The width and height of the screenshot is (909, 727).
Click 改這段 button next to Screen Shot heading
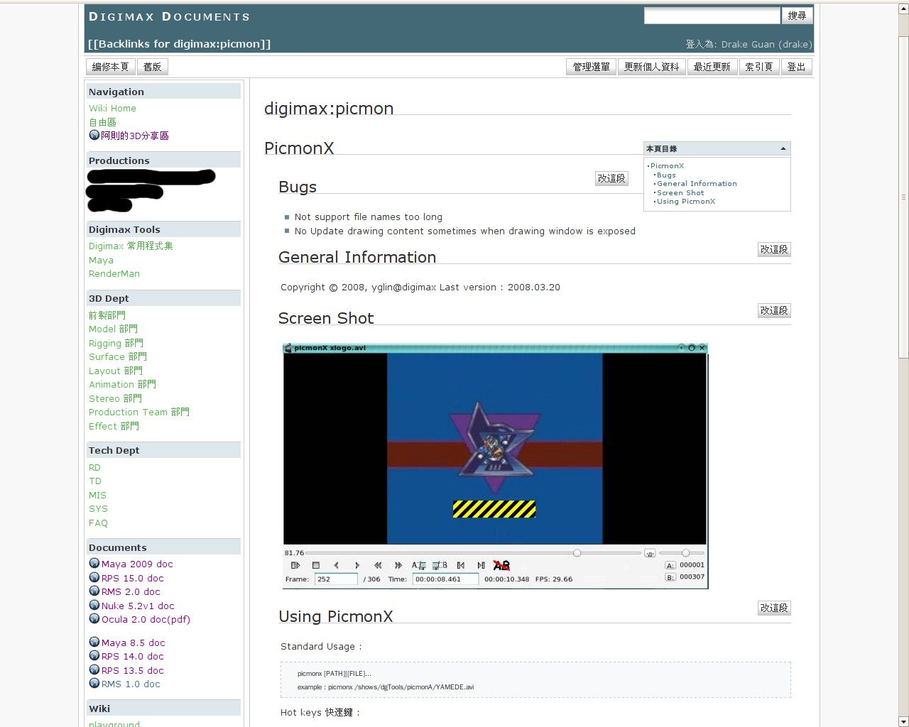[774, 310]
